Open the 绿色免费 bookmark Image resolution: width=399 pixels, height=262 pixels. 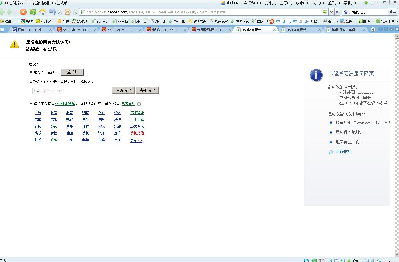(x=219, y=21)
